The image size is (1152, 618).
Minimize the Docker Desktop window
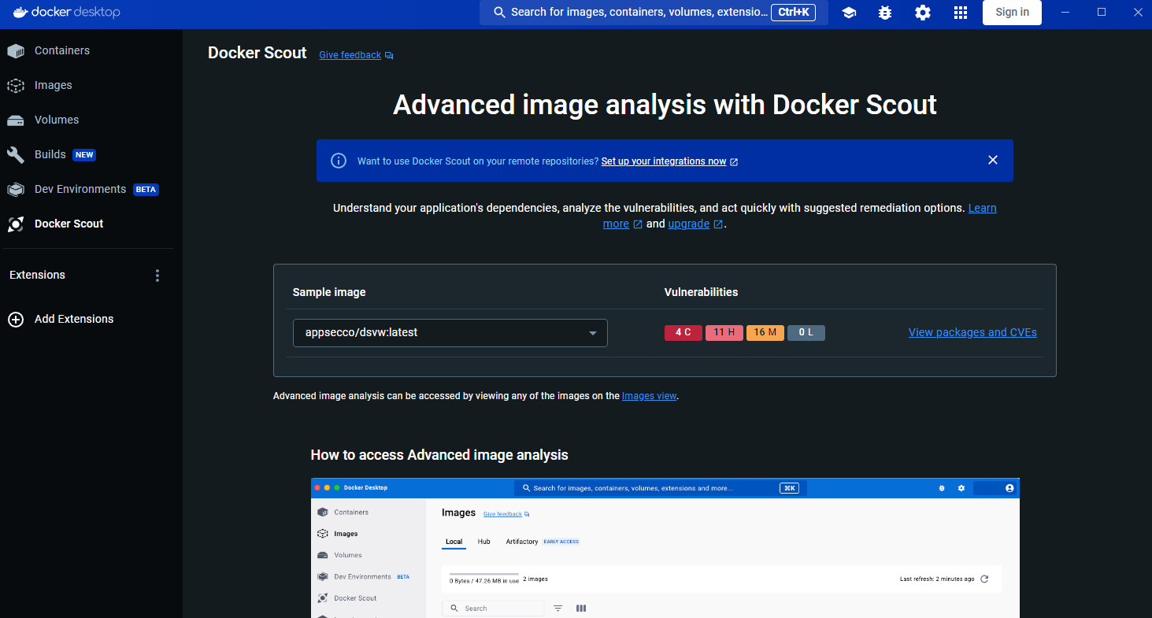(1065, 13)
